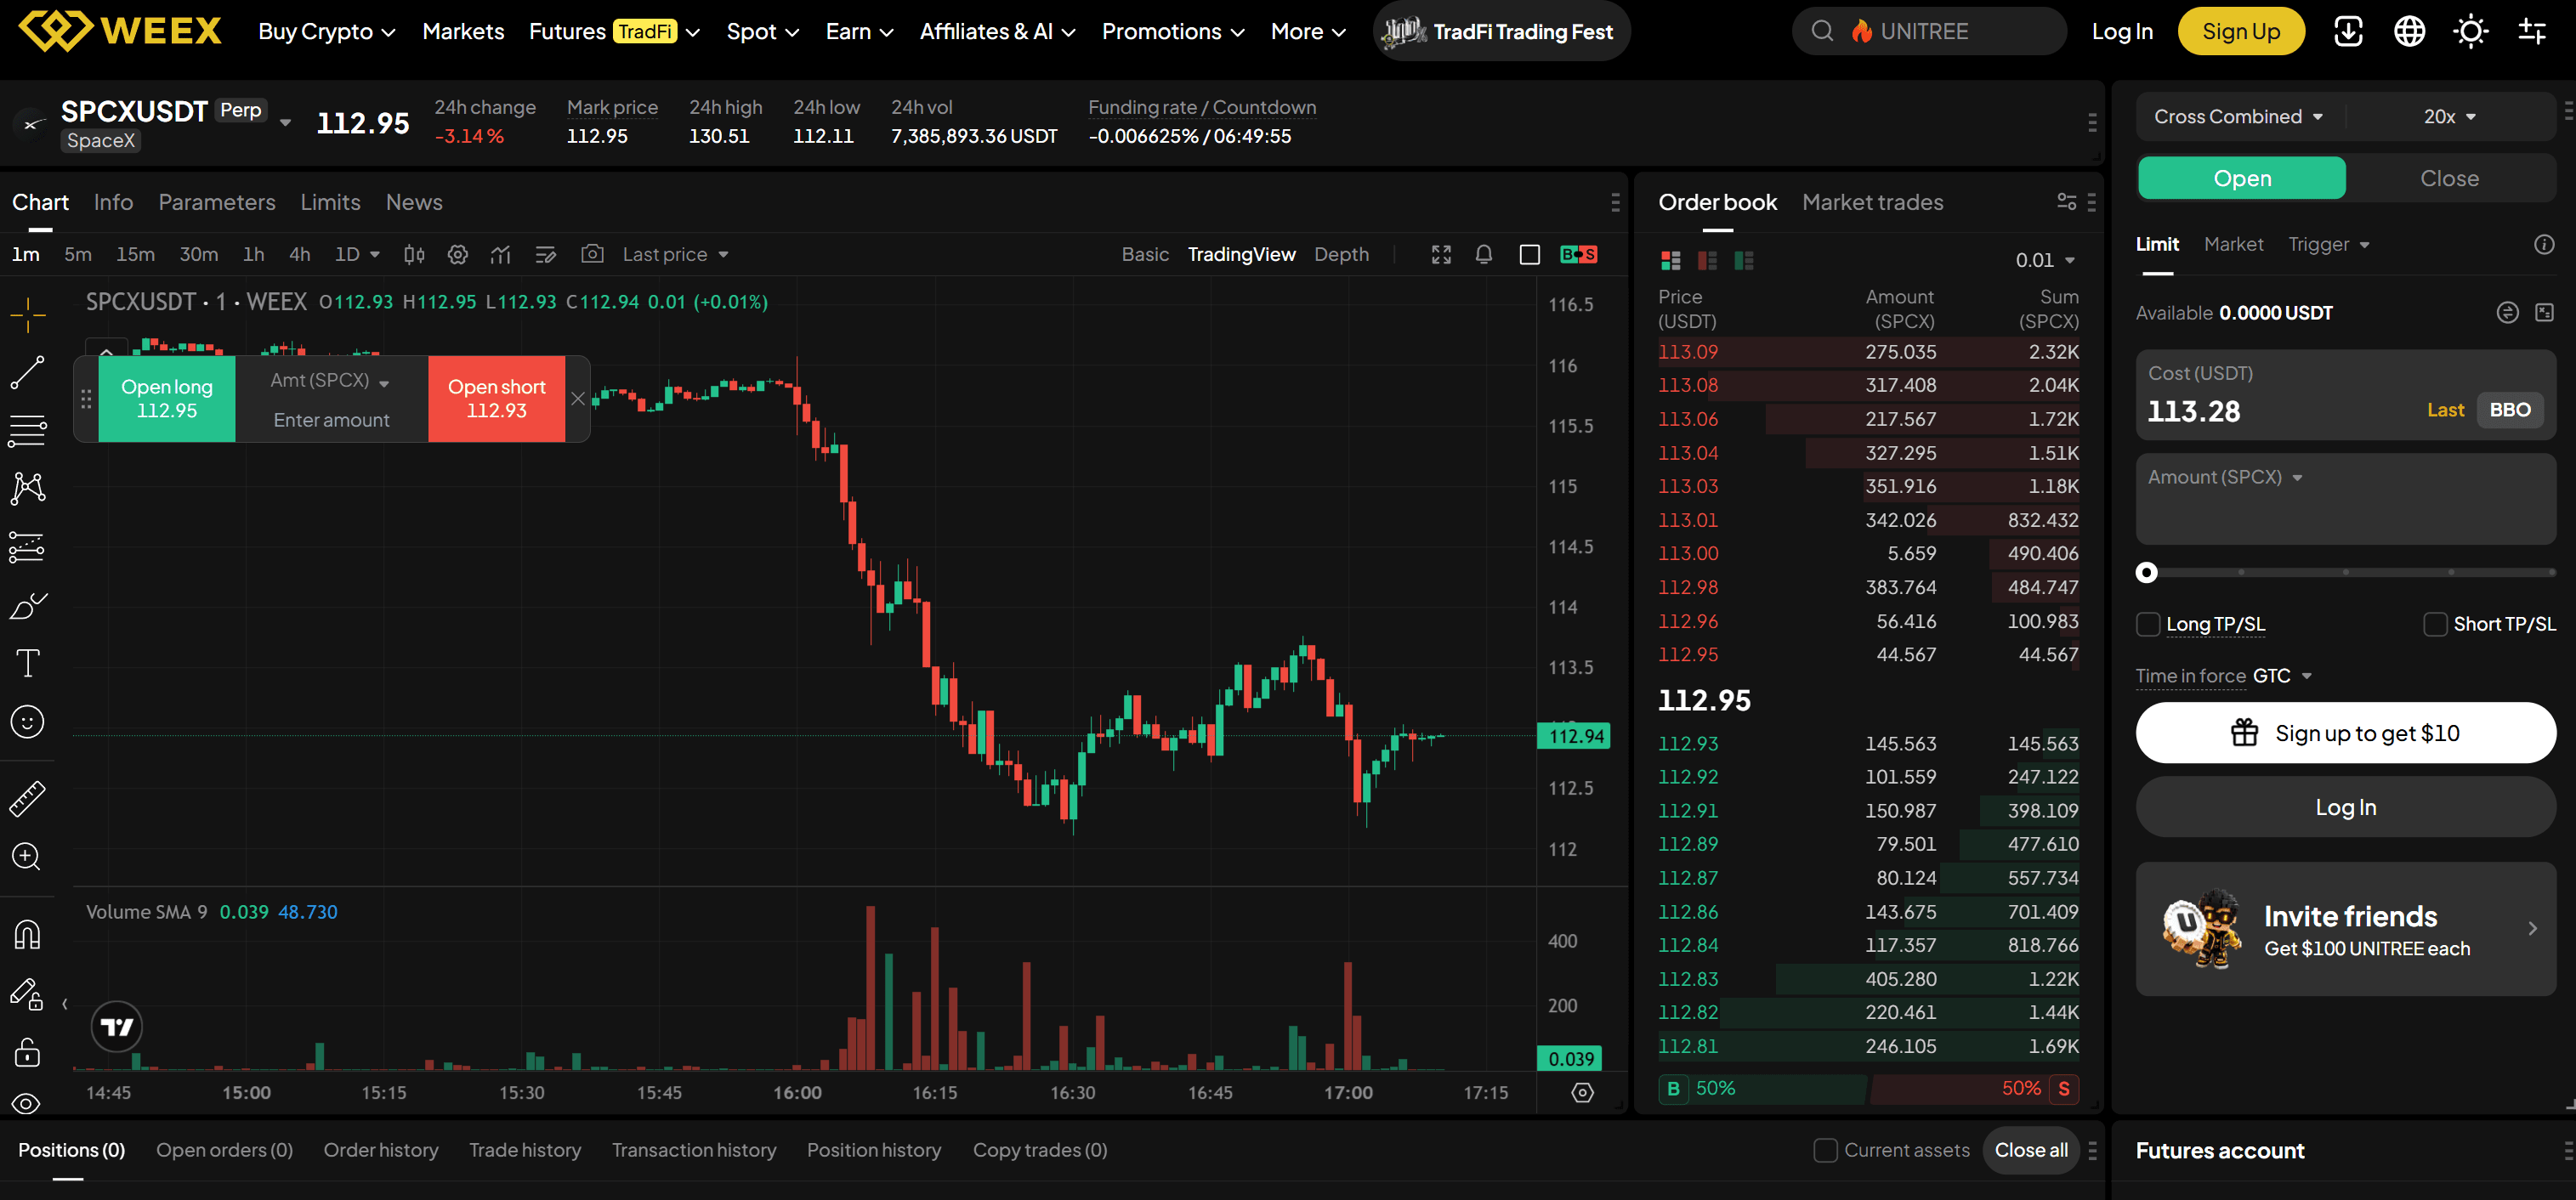Open the 20x leverage dropdown

pos(2449,117)
